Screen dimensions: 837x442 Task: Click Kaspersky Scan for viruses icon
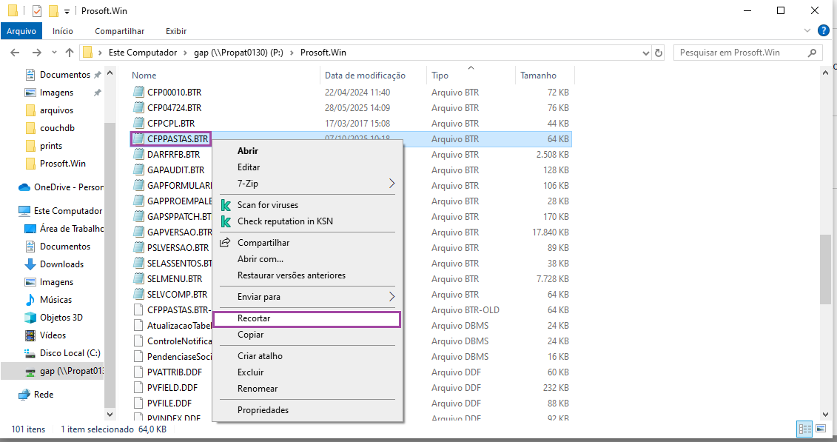226,205
